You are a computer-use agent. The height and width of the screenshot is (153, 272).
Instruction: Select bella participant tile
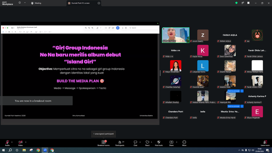point(203,112)
